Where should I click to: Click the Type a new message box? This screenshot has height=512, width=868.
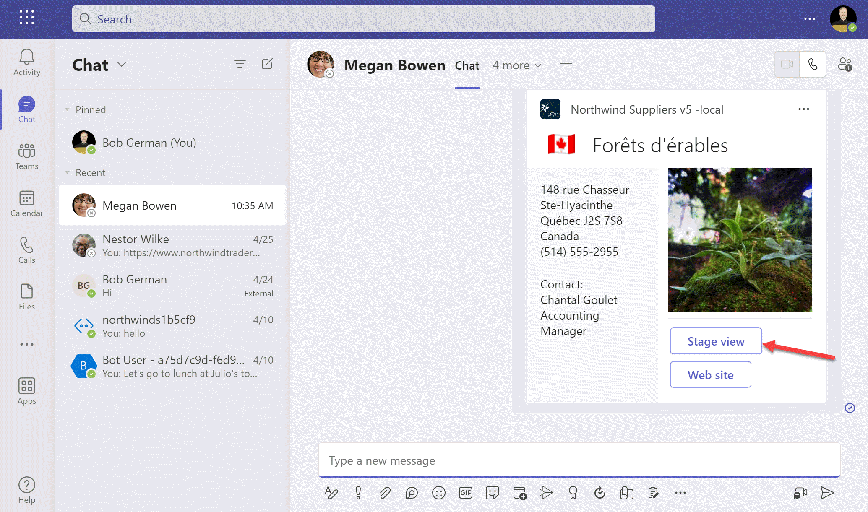pos(579,460)
